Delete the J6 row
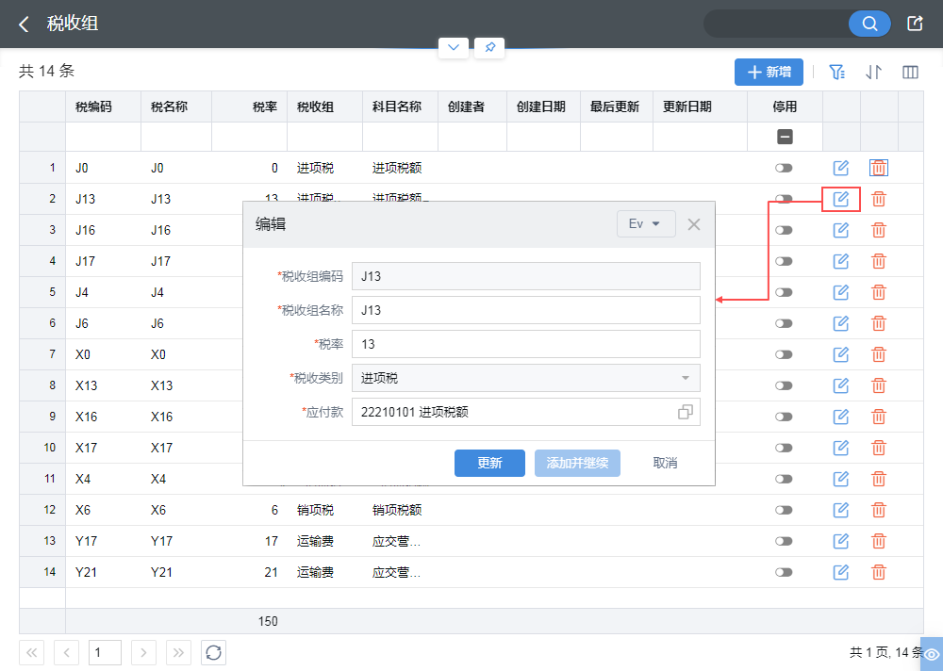 coord(879,323)
